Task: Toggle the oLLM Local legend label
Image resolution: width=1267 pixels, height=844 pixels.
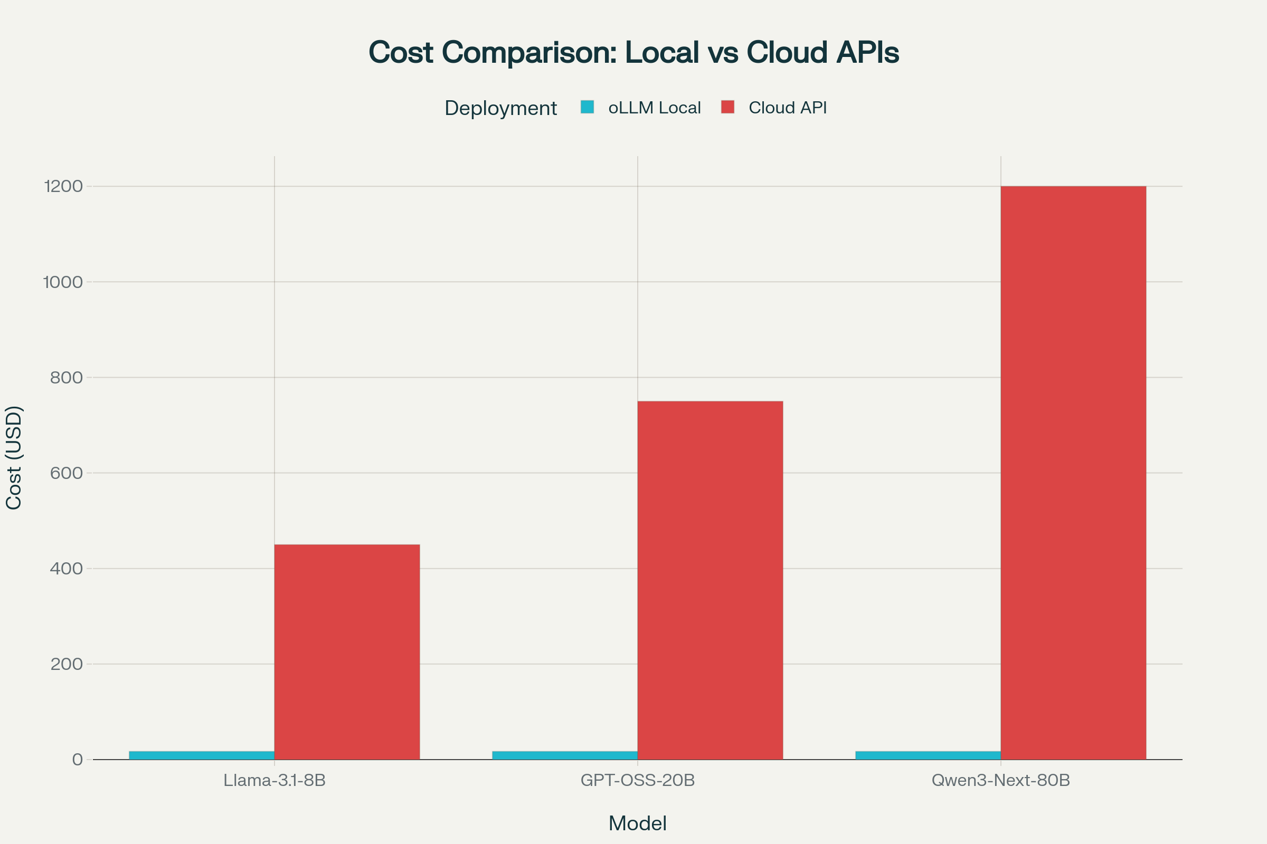Action: [x=654, y=108]
